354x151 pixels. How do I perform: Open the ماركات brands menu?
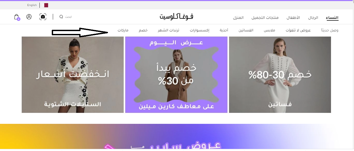click(123, 30)
